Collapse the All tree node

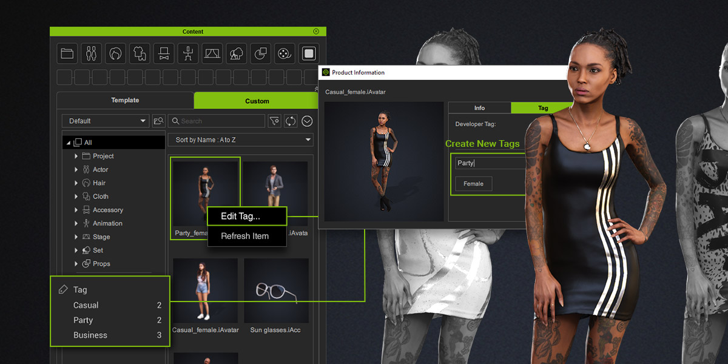click(68, 143)
